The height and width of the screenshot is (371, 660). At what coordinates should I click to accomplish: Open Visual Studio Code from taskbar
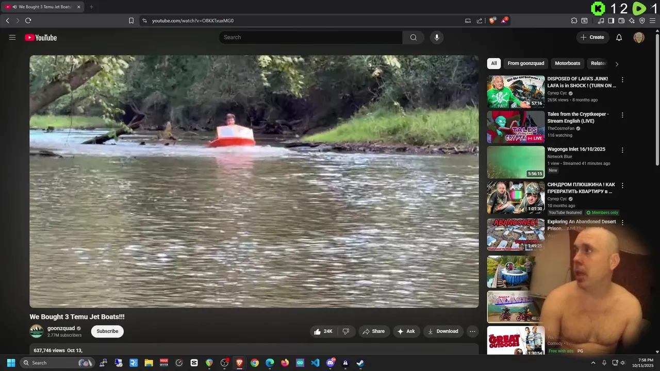point(315,363)
